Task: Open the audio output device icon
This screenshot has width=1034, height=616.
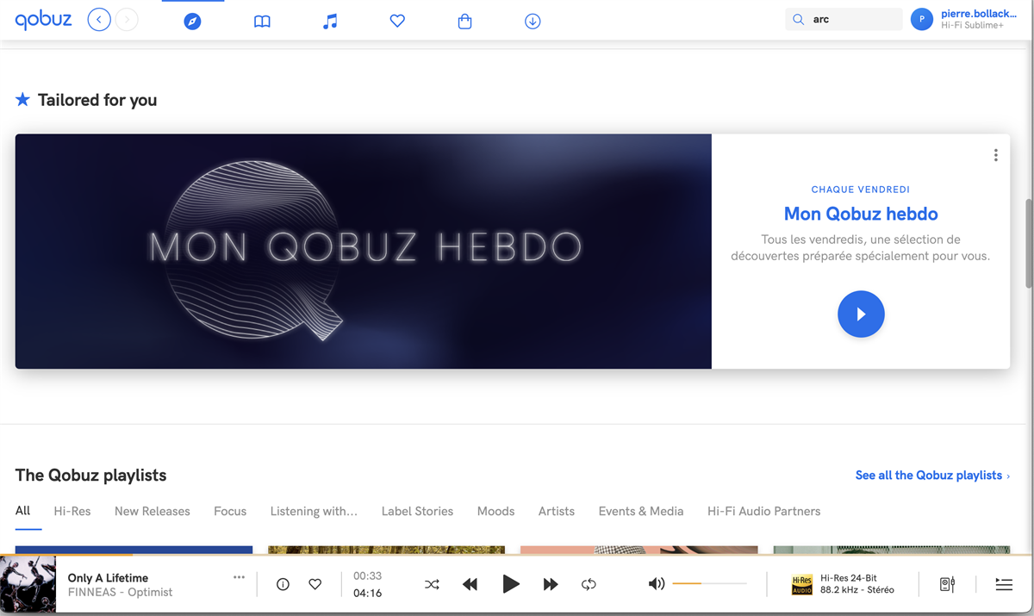Action: click(x=947, y=584)
